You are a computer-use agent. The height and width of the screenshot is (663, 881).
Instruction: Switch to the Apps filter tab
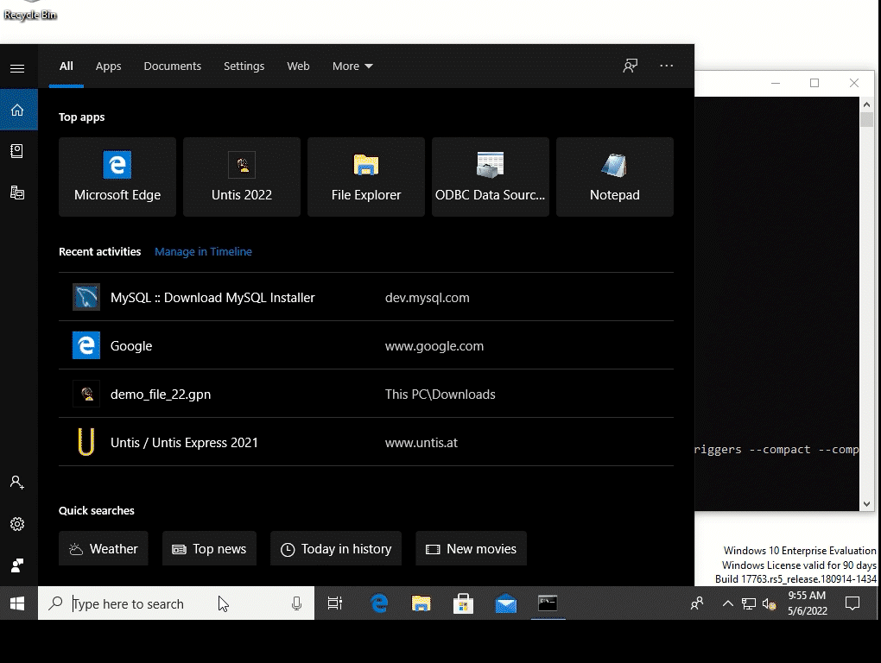(108, 66)
